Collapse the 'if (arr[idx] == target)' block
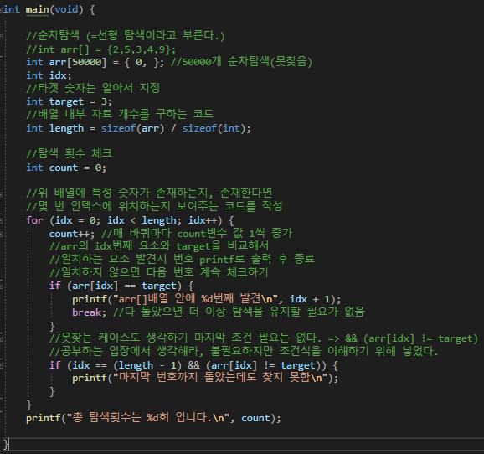484x454 pixels. click(x=1, y=286)
